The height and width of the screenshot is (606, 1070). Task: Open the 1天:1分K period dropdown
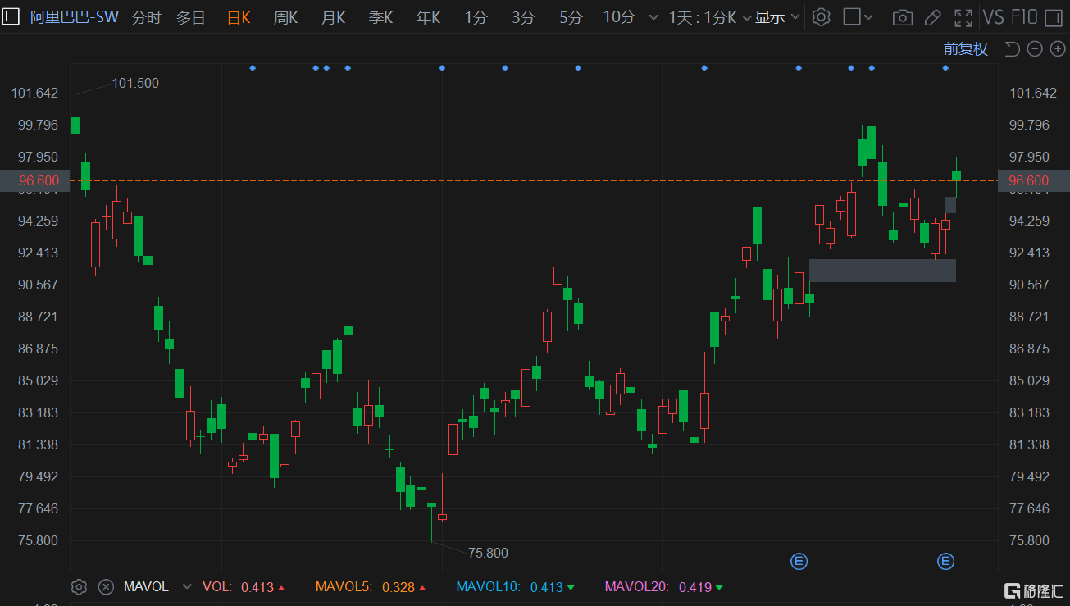click(702, 17)
